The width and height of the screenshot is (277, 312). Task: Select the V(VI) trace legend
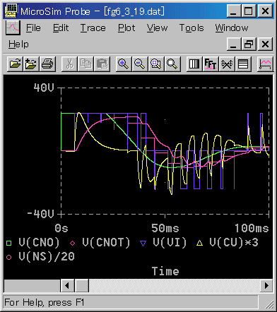point(170,243)
